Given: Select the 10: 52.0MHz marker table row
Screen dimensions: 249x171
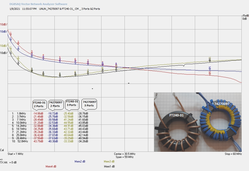Looking at the screenshot, I should (48, 141).
